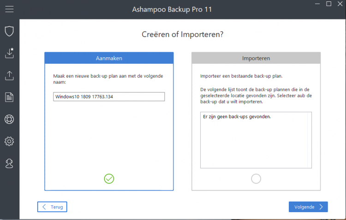
Task: Click the new backup download-star icon
Action: click(9, 53)
